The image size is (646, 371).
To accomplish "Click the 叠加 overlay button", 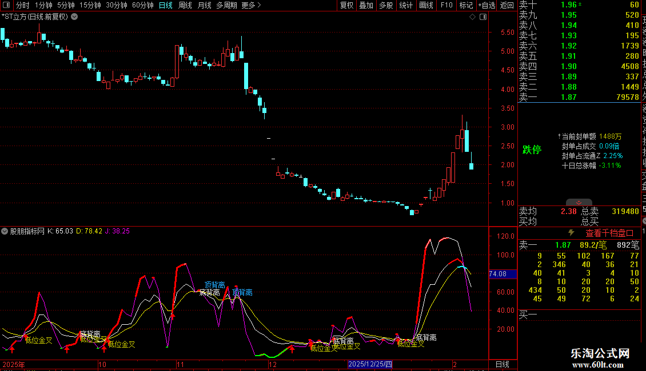I will 366,5.
